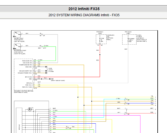This screenshot has width=167, height=133.
Task: Click the "LT GRN" label at module pin 2
Action: 55,110
